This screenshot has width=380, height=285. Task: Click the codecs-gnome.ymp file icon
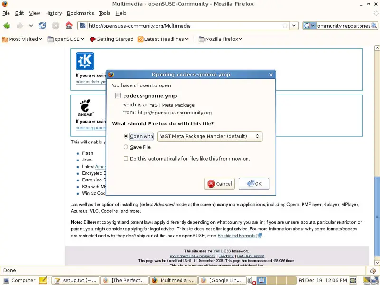(118, 95)
